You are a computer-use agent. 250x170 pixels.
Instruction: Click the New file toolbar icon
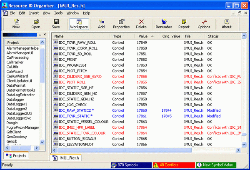[16, 24]
